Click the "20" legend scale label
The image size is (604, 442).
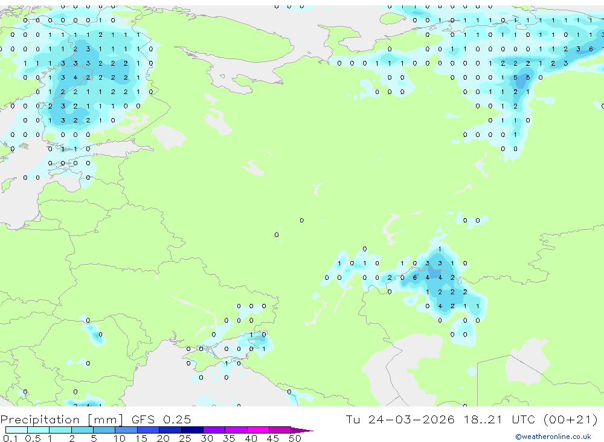click(x=163, y=438)
